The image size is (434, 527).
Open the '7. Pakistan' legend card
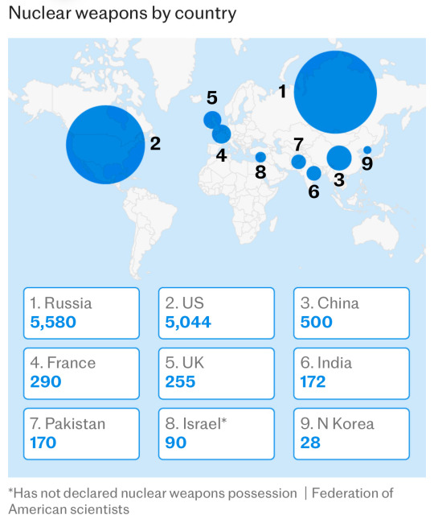click(x=81, y=434)
